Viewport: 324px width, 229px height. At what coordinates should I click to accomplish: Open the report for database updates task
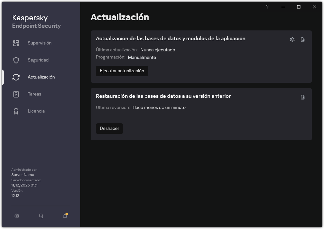[x=302, y=39]
